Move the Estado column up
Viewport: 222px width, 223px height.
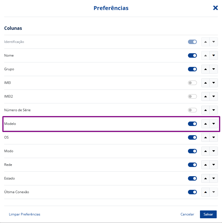click(206, 178)
